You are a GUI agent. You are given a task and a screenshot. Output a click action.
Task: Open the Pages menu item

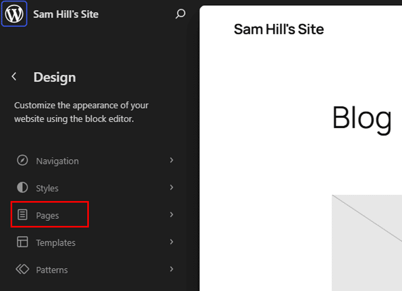[47, 215]
